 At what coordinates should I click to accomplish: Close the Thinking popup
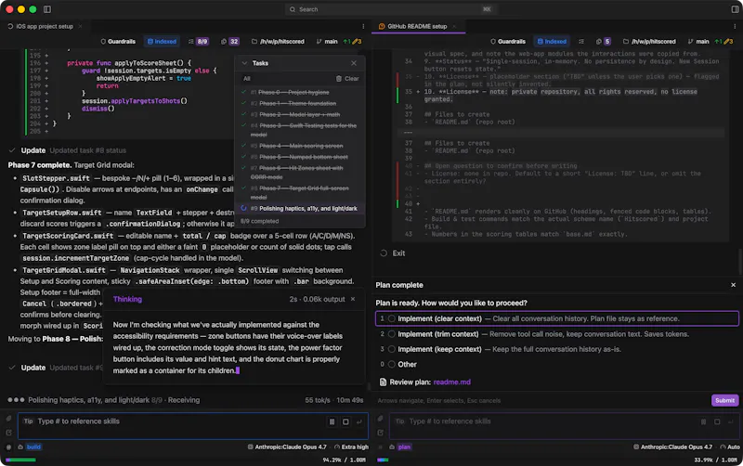tap(353, 299)
